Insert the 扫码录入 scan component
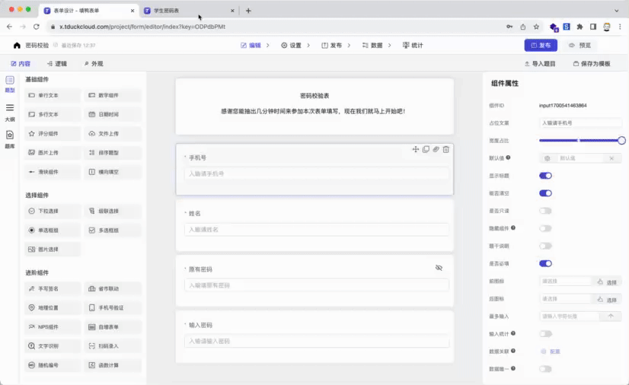This screenshot has width=629, height=385. (x=113, y=346)
